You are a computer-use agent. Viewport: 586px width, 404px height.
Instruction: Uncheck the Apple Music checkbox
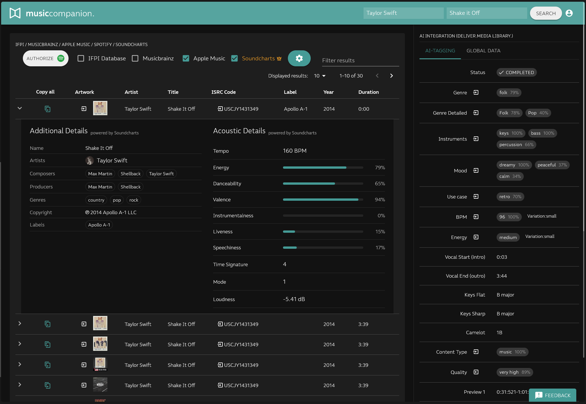tap(186, 58)
